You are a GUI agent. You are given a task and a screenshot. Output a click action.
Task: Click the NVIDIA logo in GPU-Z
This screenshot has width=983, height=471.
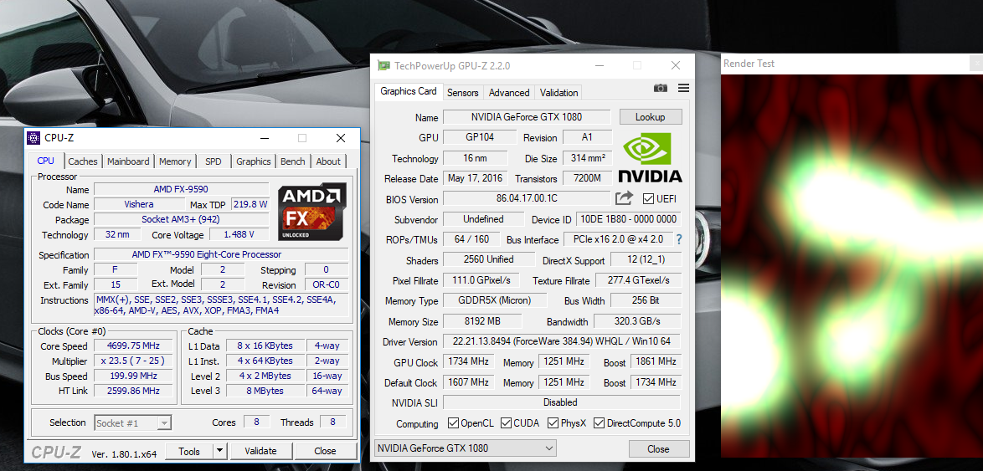point(650,156)
